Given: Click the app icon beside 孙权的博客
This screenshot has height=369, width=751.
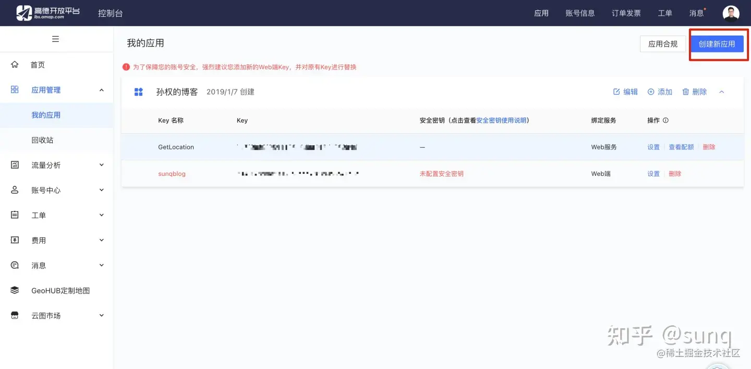Looking at the screenshot, I should (139, 92).
